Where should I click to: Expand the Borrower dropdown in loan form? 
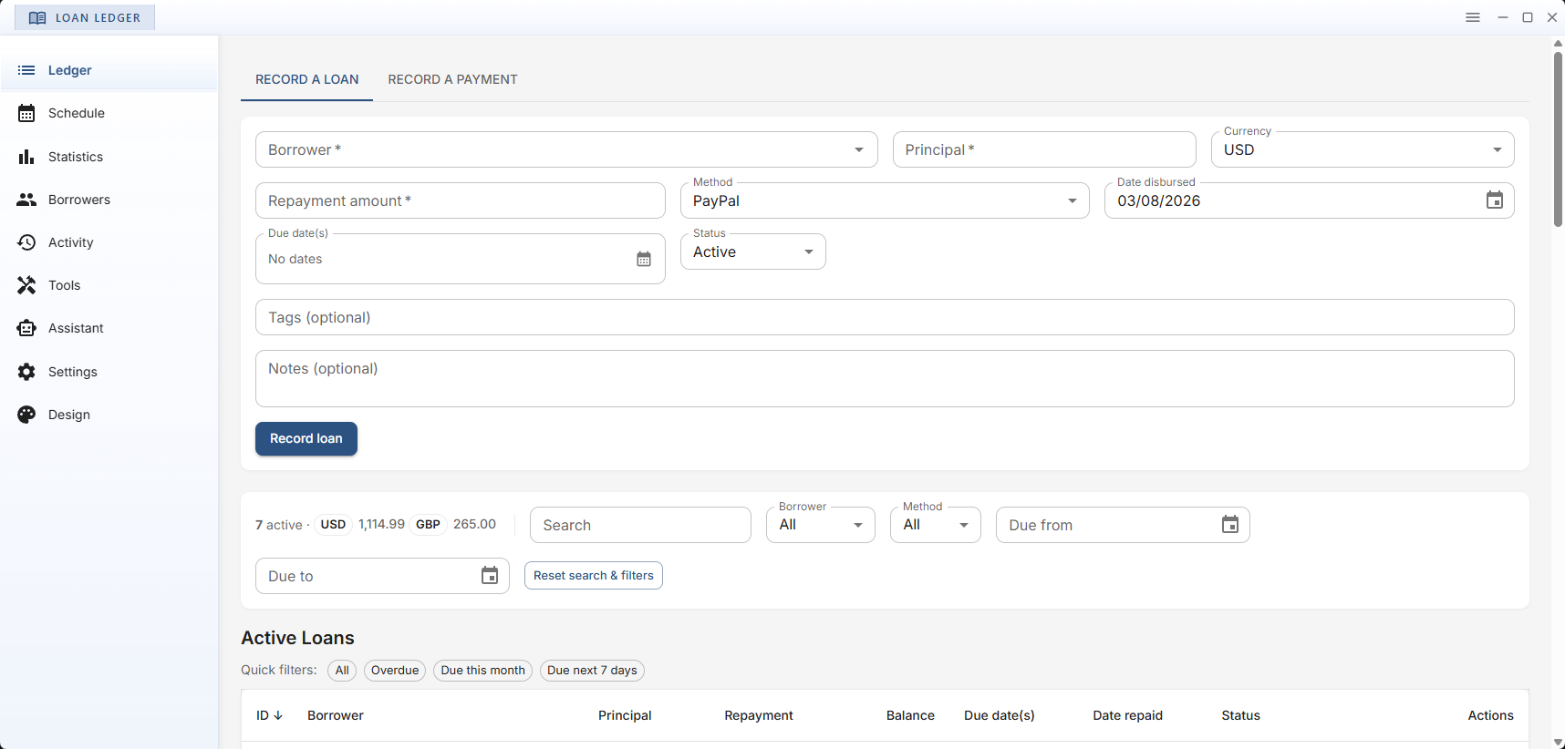click(858, 150)
